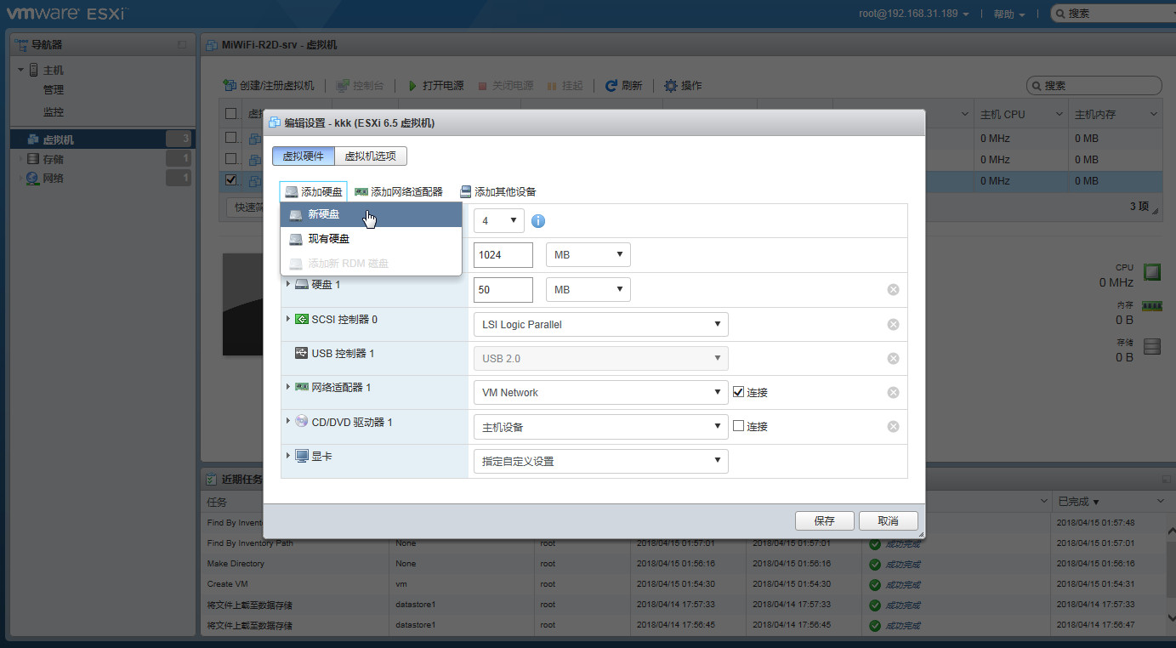Toggle the select-all checkbox in VM table header
The height and width of the screenshot is (648, 1176).
pyautogui.click(x=231, y=114)
